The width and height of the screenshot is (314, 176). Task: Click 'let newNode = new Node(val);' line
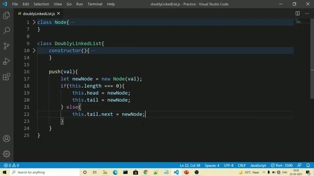coord(101,79)
